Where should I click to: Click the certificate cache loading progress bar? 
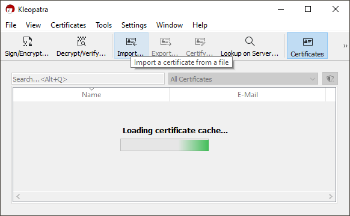coord(165,145)
